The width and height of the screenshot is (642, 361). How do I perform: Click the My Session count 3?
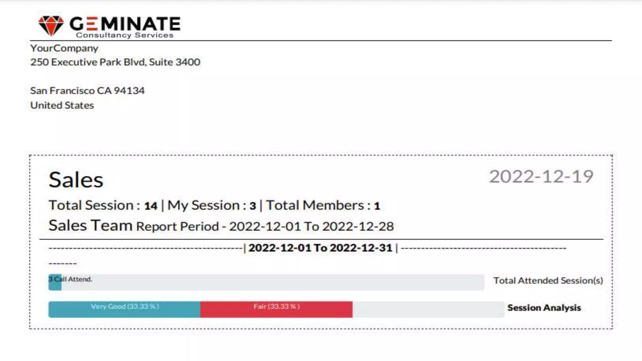point(253,206)
